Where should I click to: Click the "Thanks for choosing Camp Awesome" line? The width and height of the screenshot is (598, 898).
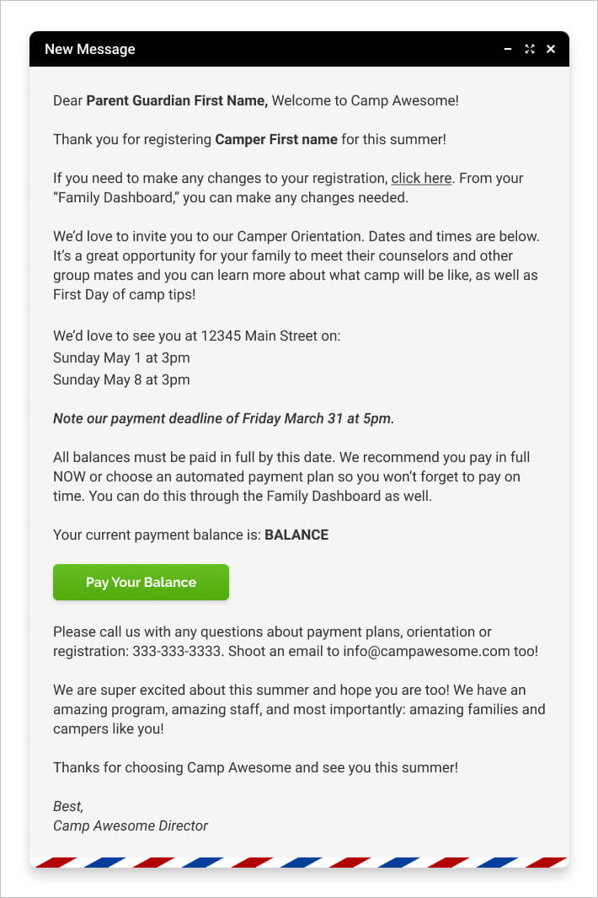point(255,767)
